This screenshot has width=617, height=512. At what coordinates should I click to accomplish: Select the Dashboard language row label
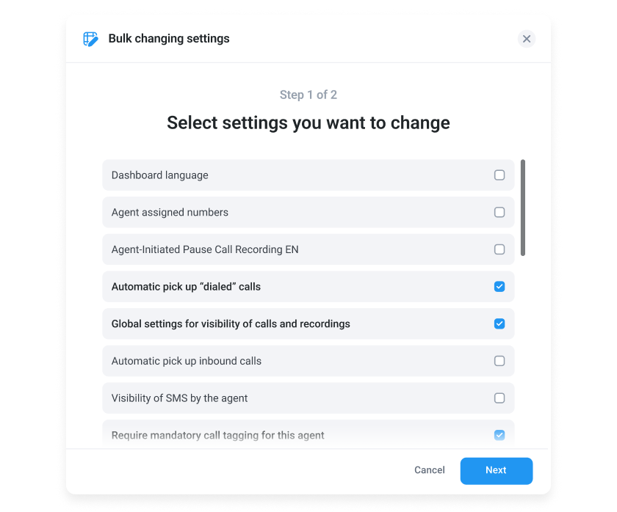click(x=160, y=175)
